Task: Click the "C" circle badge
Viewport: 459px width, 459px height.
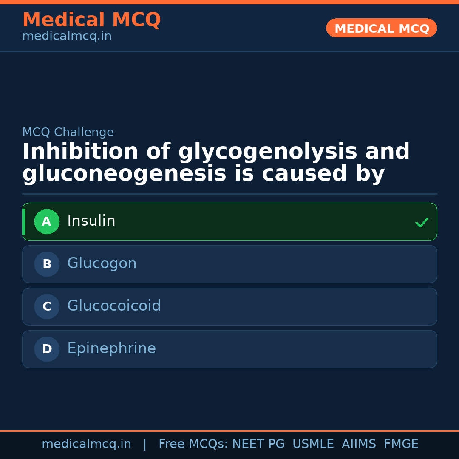Action: point(47,307)
